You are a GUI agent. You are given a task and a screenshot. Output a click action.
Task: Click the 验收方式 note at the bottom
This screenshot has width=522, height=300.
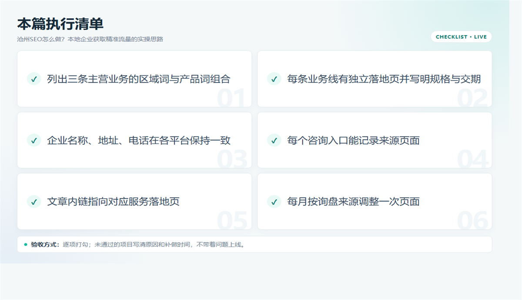pos(254,244)
